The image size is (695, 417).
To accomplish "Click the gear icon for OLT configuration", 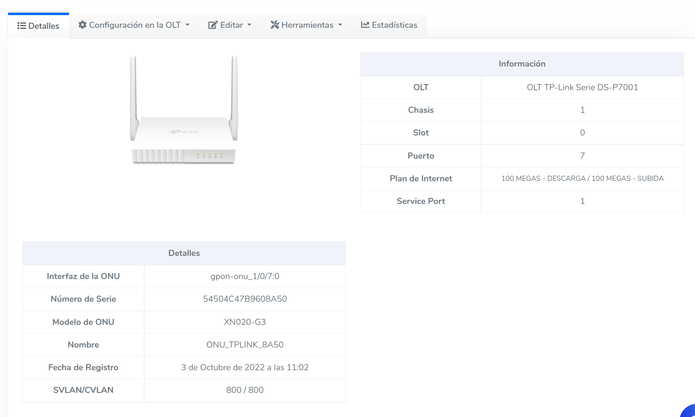I will coord(82,25).
